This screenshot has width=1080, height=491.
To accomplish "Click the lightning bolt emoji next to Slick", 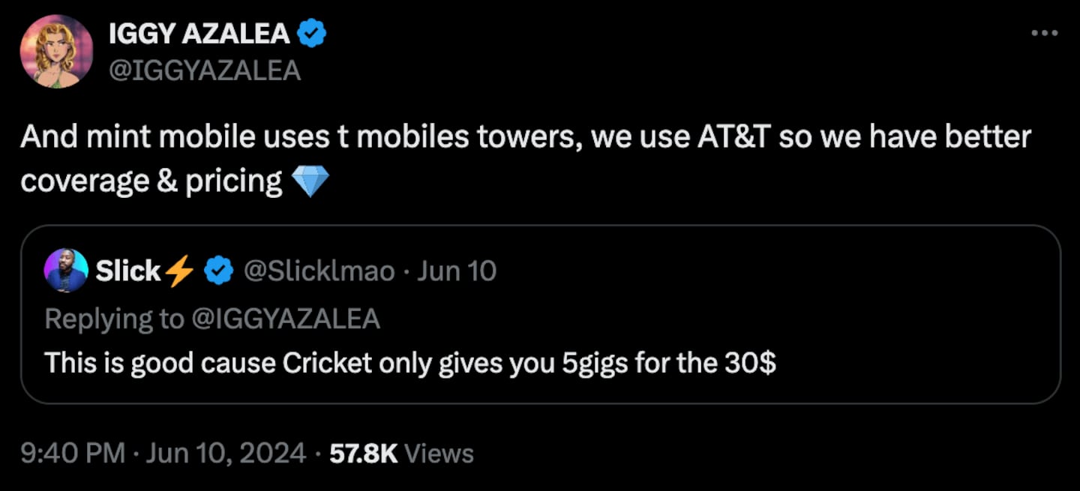I will coord(179,271).
